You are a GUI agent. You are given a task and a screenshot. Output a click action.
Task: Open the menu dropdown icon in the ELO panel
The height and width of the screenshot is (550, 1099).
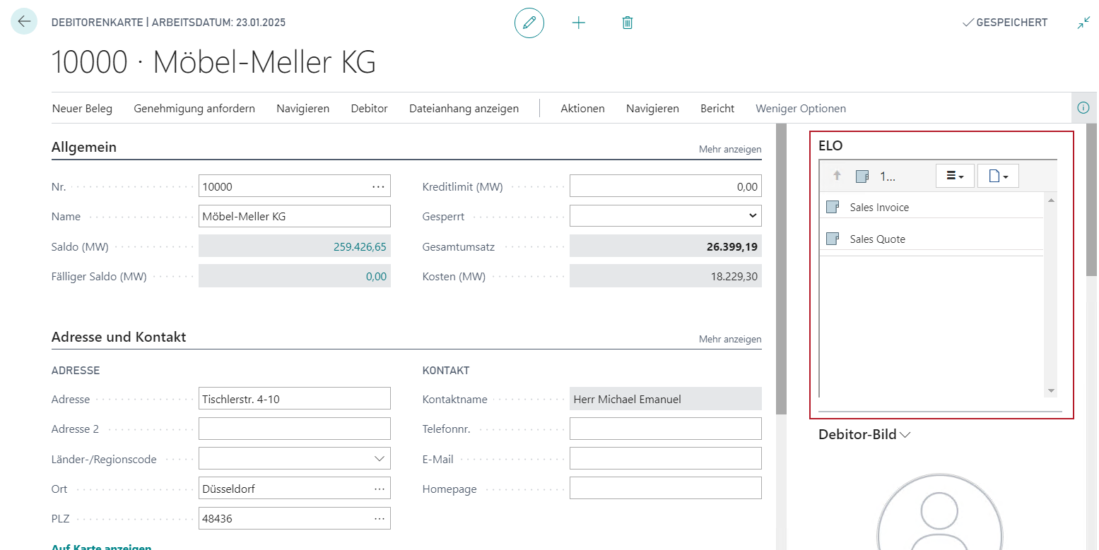click(x=955, y=176)
